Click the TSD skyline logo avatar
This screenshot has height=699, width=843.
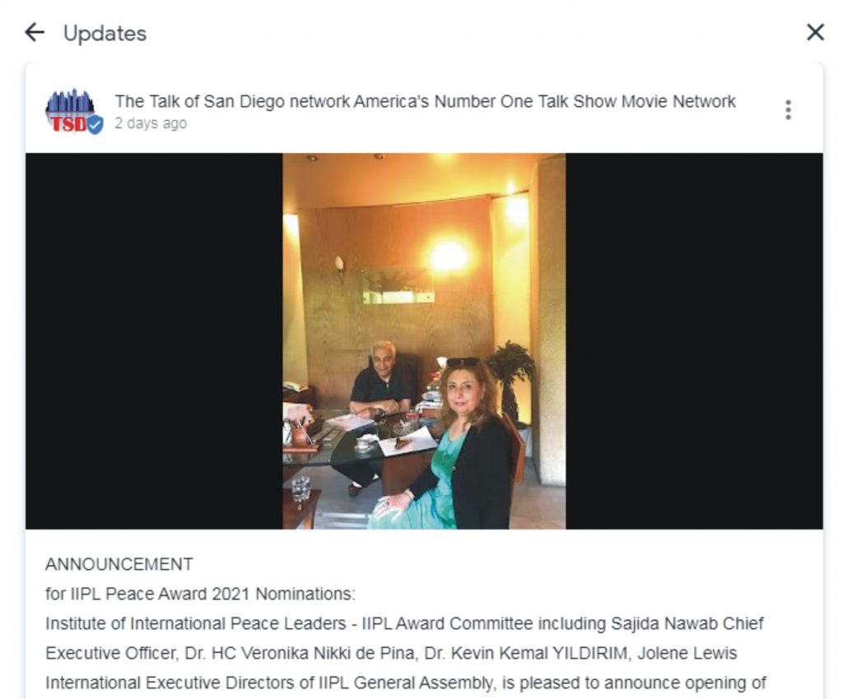pos(71,110)
